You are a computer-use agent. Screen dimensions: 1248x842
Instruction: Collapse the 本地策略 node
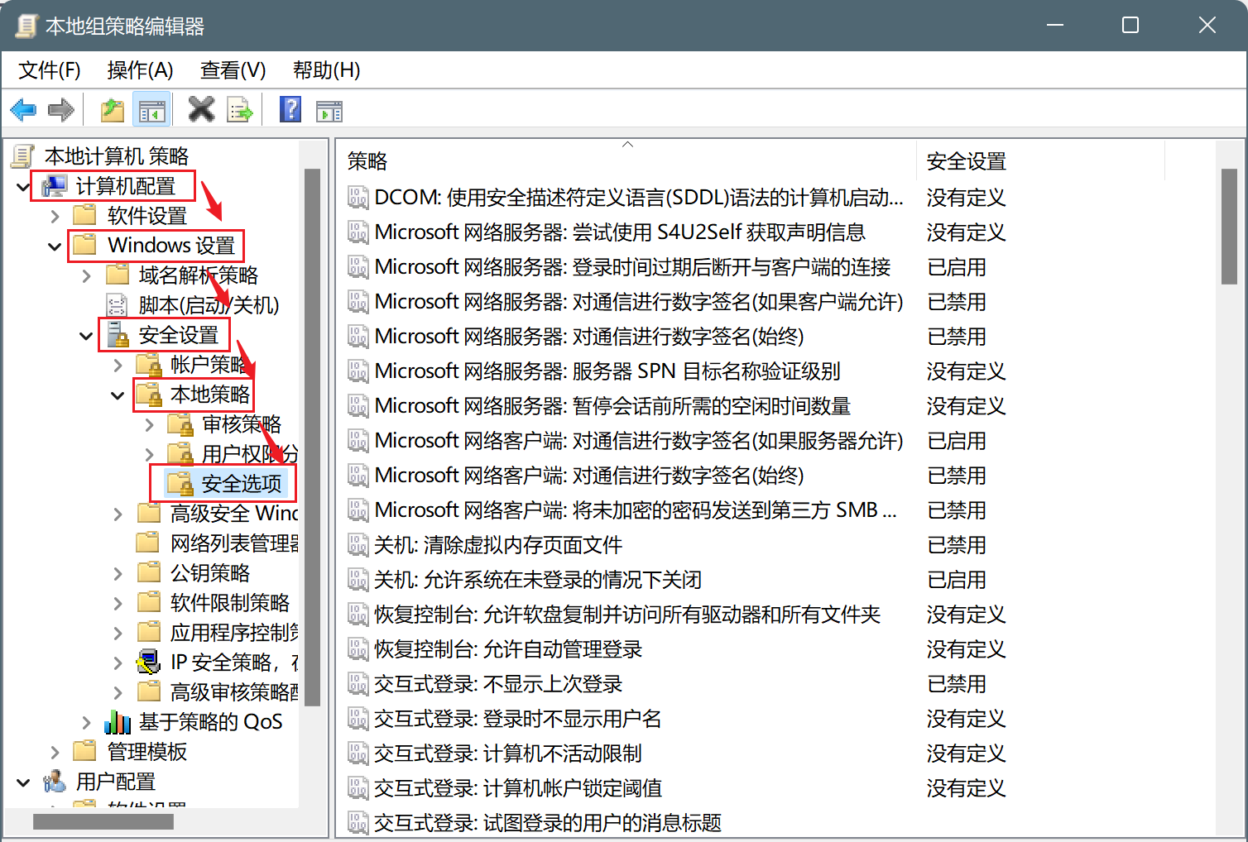[x=118, y=395]
